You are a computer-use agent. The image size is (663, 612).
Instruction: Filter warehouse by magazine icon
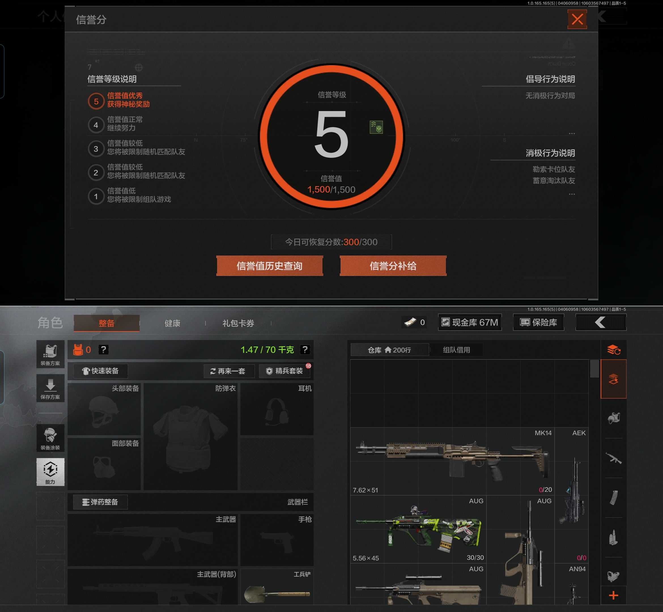pos(613,498)
